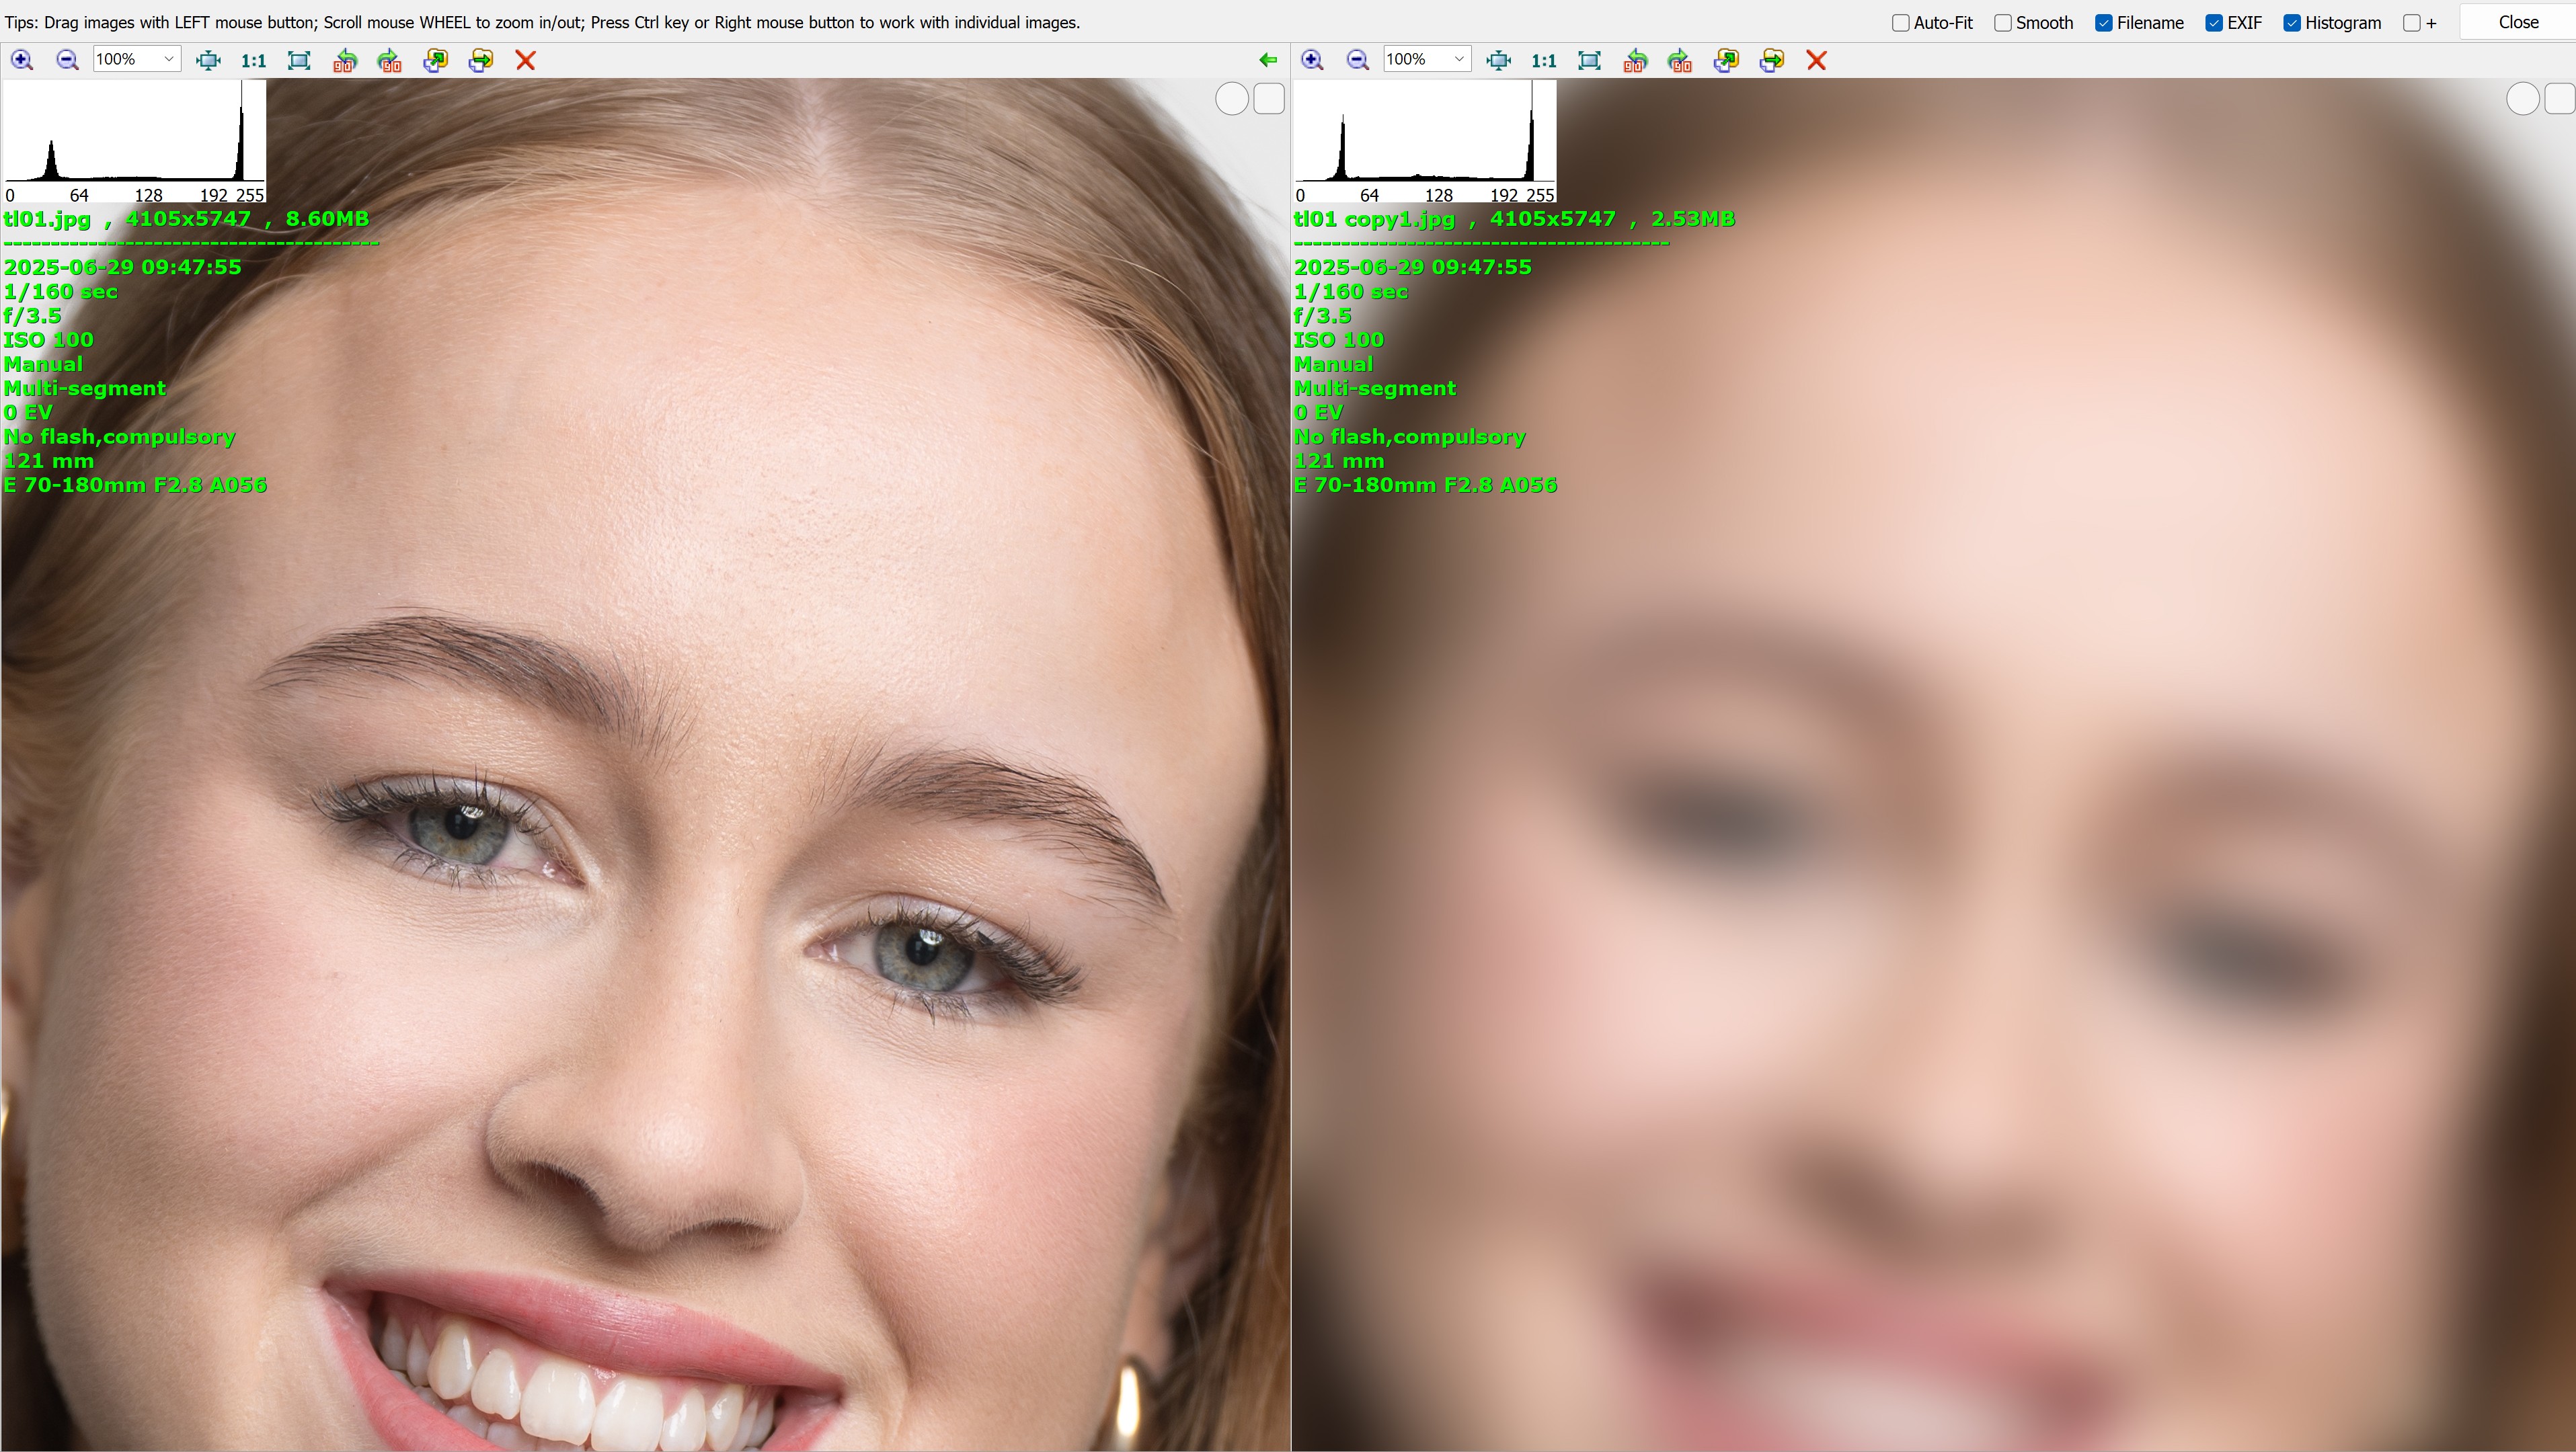The width and height of the screenshot is (2576, 1452).
Task: Click the green left arrow icon
Action: (x=1268, y=60)
